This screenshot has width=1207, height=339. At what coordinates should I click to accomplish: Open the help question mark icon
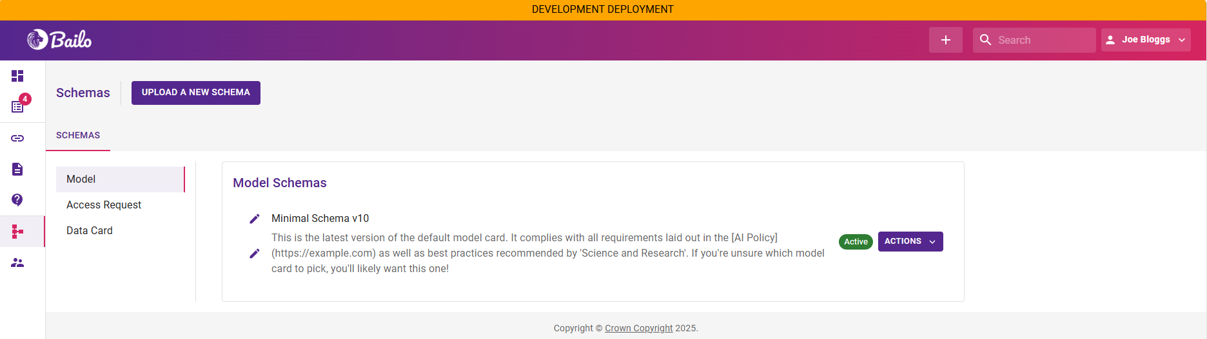pos(17,200)
